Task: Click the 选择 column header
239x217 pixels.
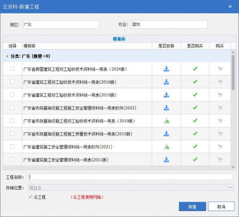Action: click(x=13, y=46)
